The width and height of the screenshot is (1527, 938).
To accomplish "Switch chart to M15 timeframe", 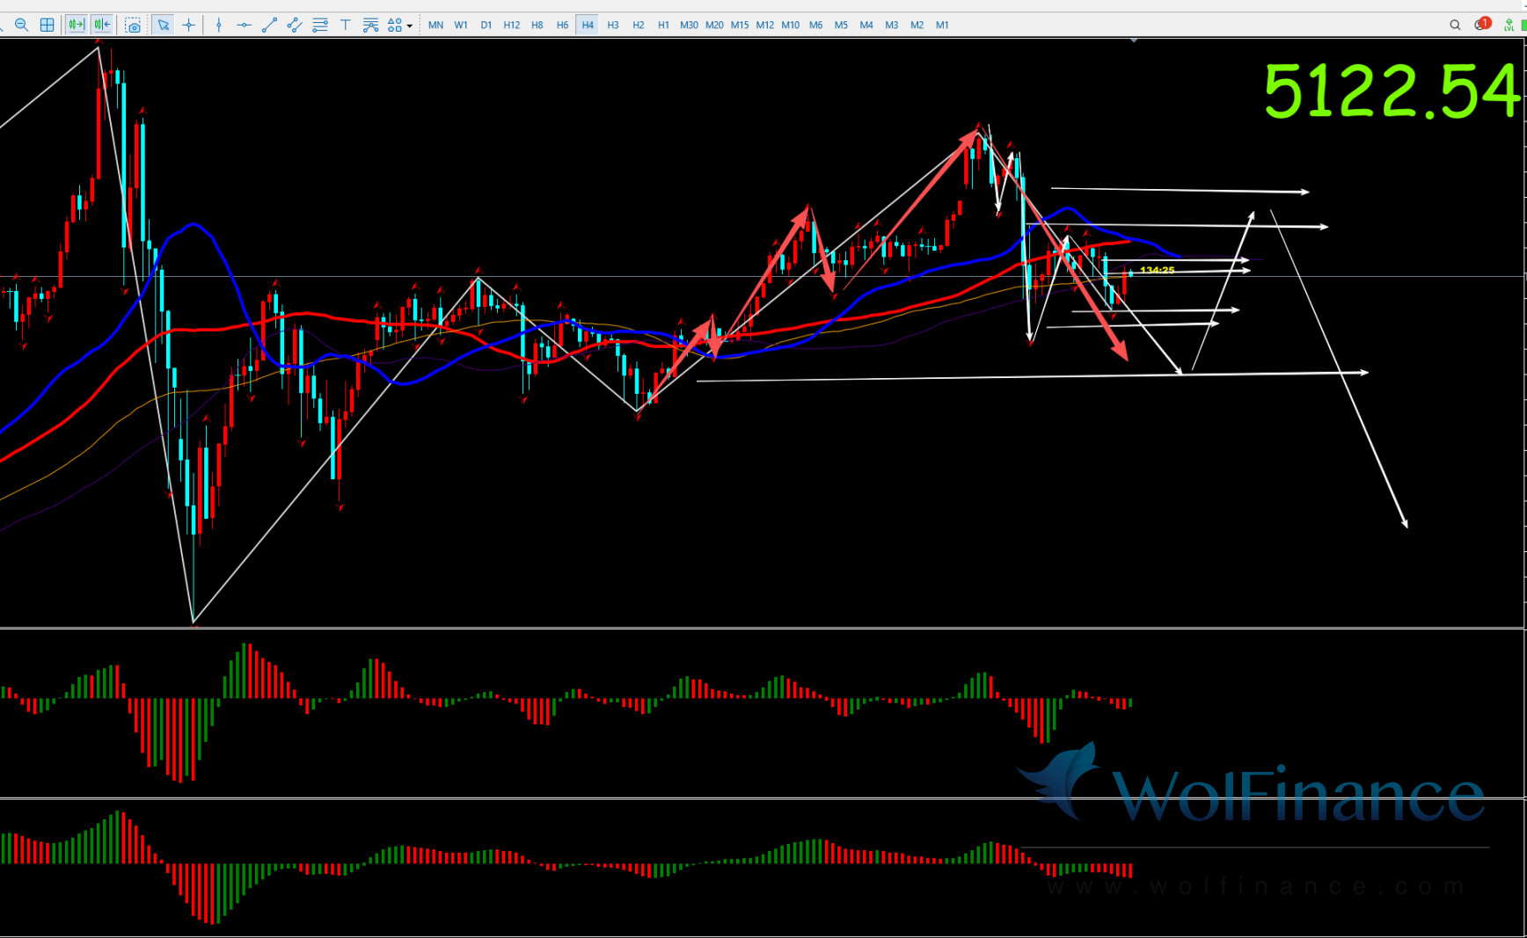I will [x=740, y=25].
